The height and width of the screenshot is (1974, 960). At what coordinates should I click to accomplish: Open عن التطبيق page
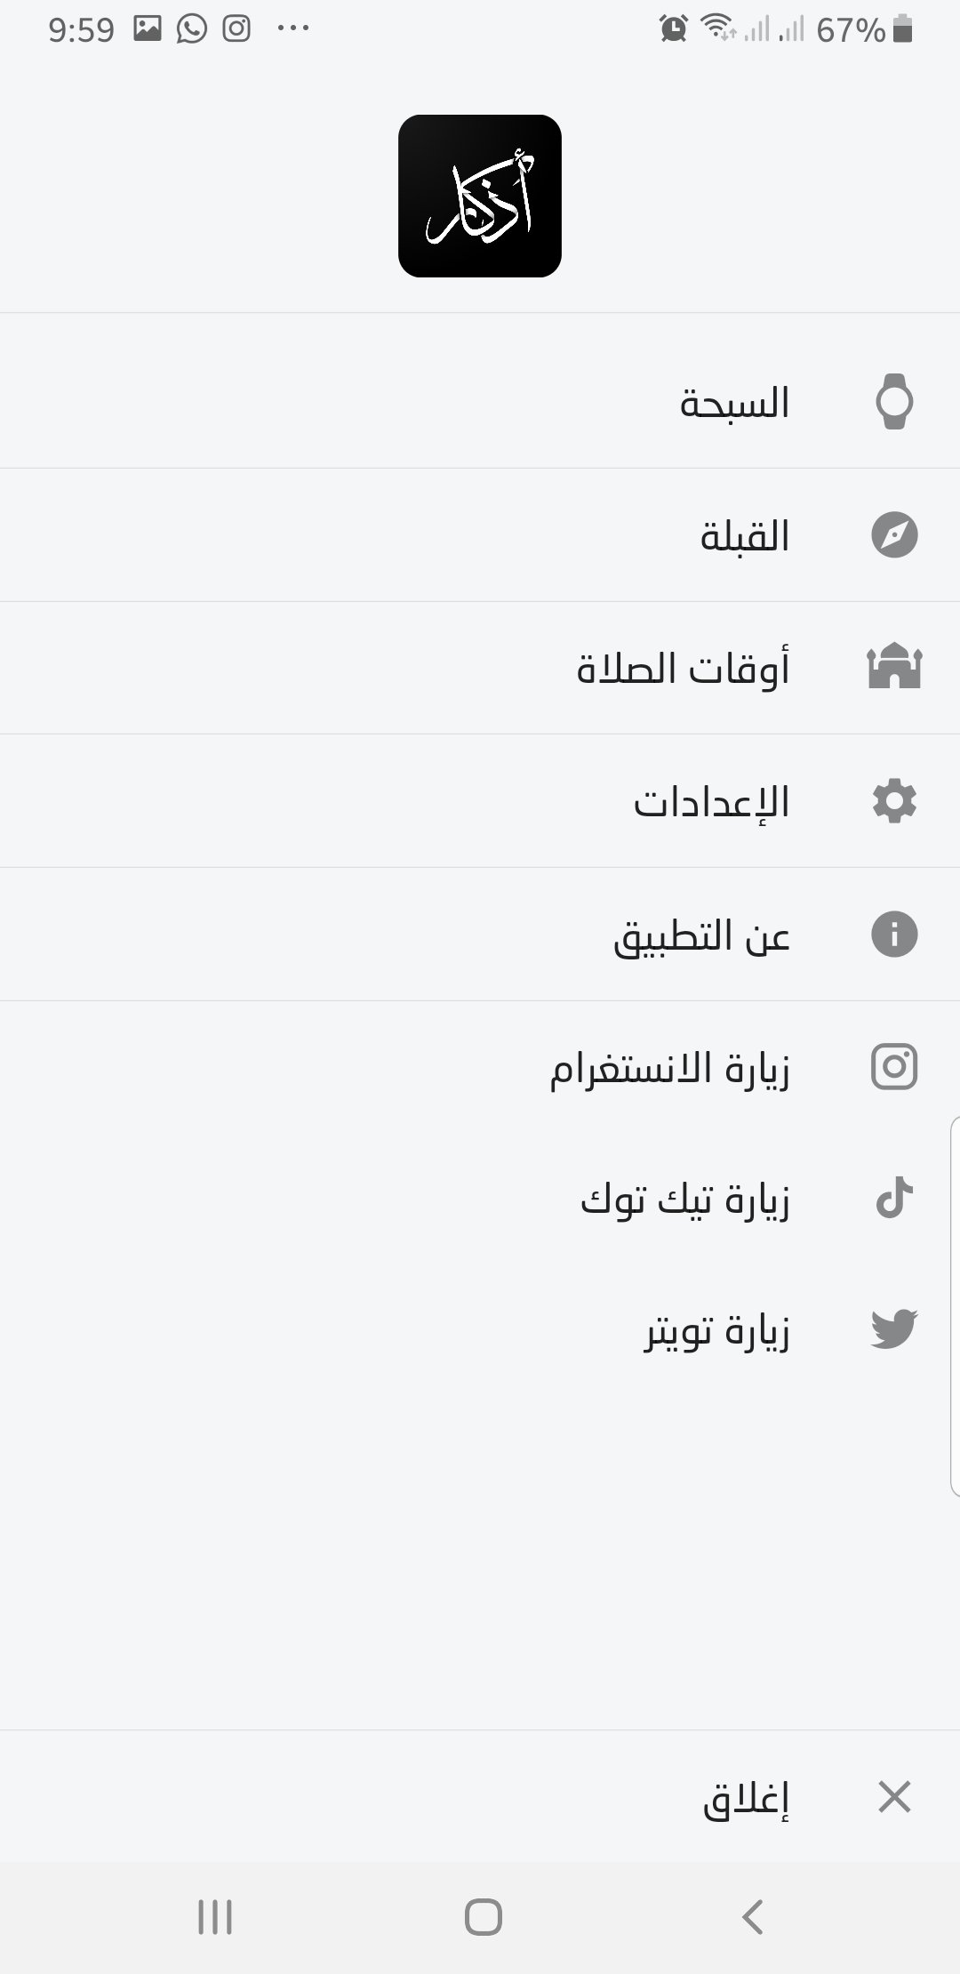coord(702,935)
